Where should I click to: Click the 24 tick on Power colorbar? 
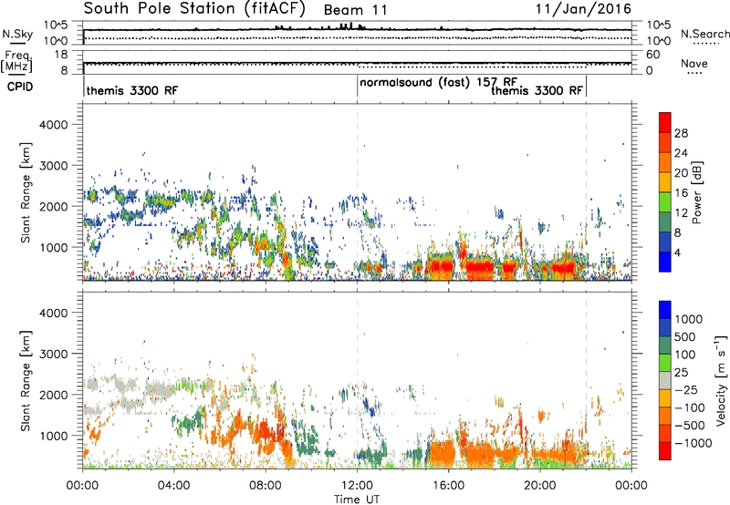pos(681,153)
